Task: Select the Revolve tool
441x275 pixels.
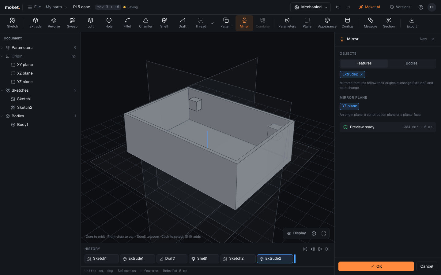Action: point(54,23)
